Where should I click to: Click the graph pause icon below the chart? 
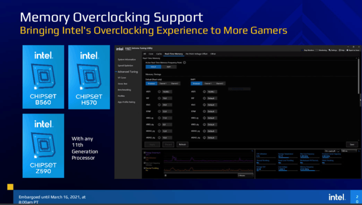click(166, 176)
